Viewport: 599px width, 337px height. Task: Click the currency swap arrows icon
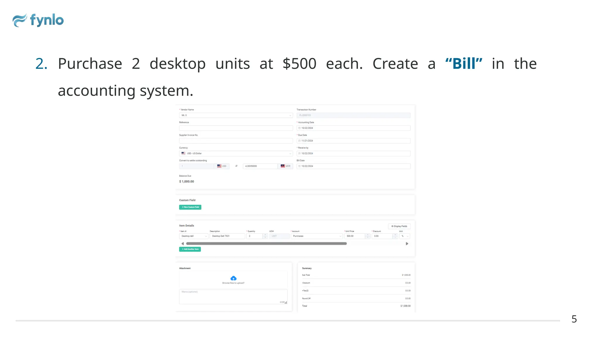point(236,166)
